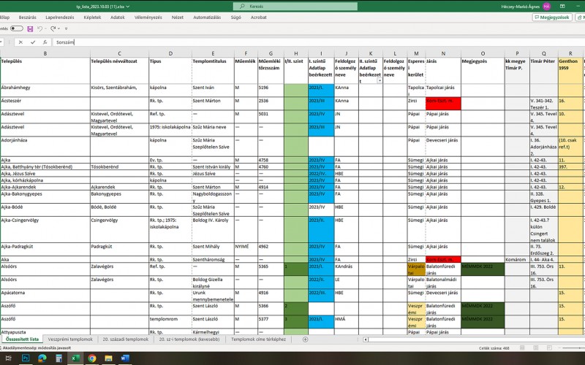Switch to Page Break Preview view

[549, 348]
